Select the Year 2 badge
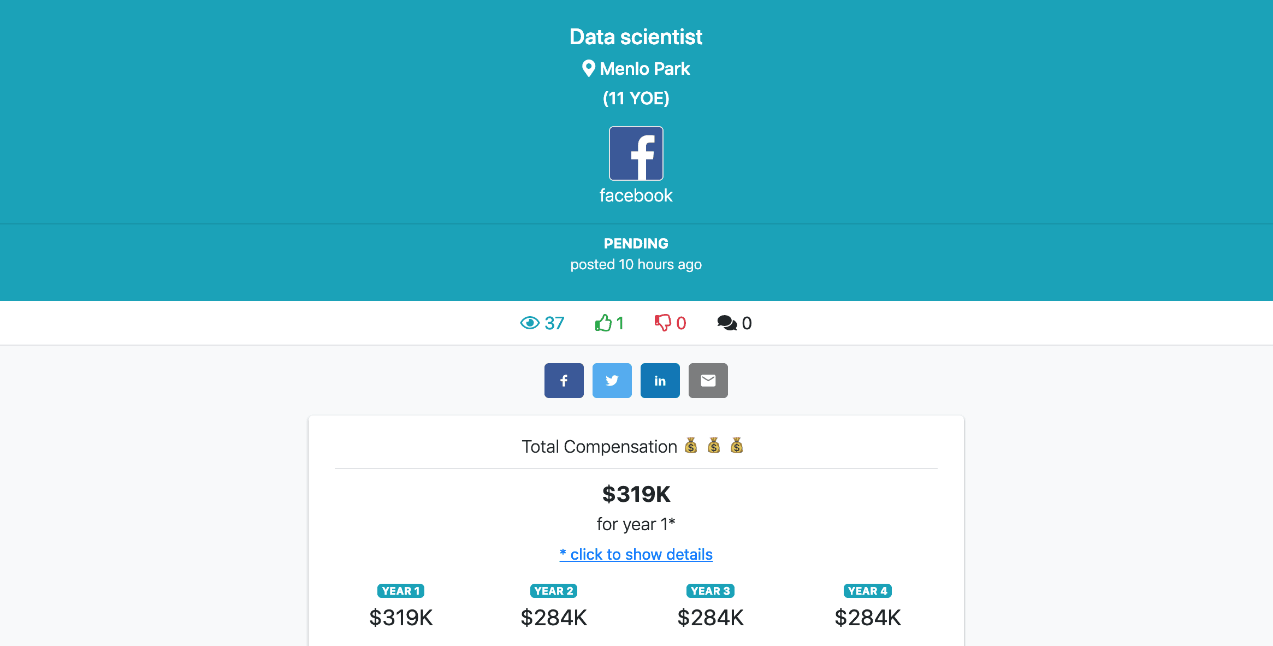Viewport: 1273px width, 646px height. pyautogui.click(x=554, y=591)
